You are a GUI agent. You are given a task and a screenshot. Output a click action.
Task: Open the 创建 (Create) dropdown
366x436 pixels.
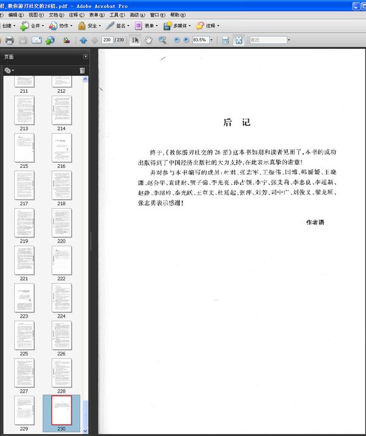point(9,26)
